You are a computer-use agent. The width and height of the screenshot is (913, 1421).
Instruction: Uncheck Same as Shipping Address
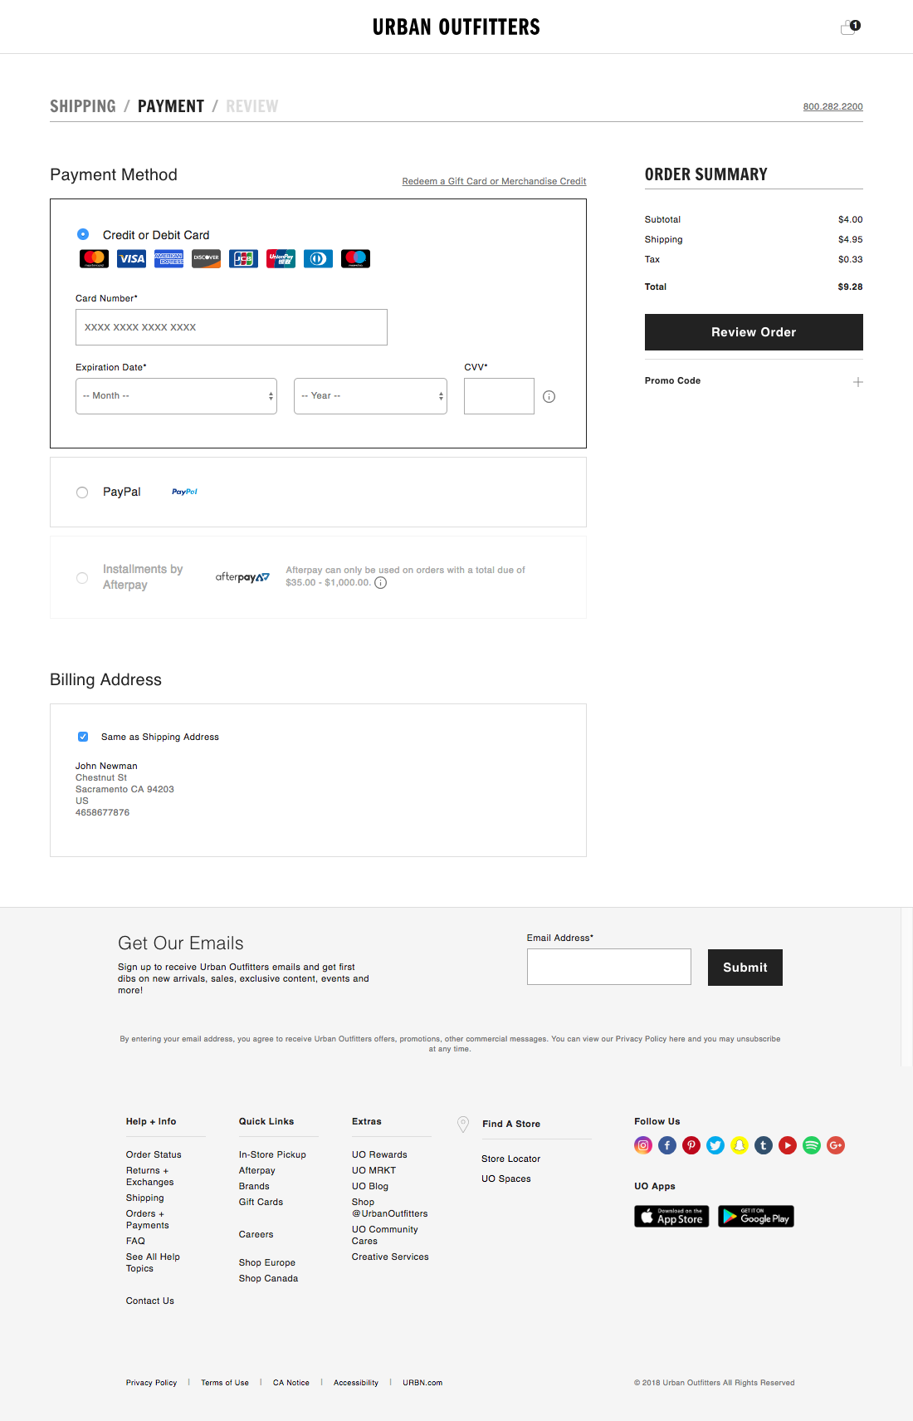(83, 737)
